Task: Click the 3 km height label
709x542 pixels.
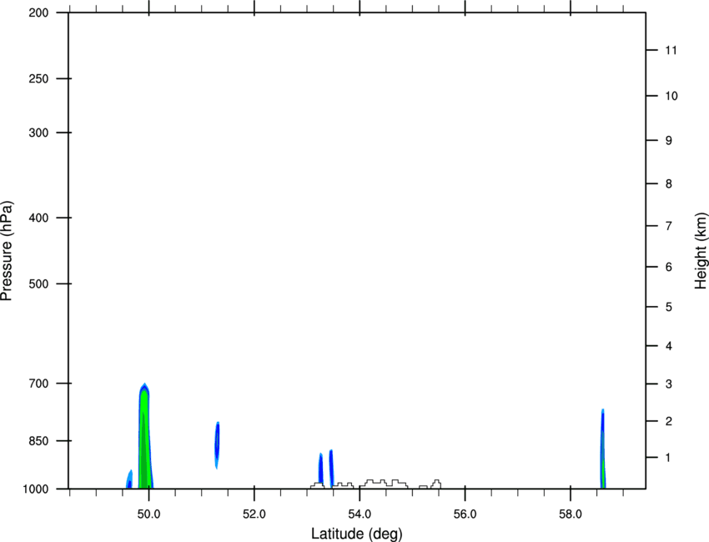Action: [669, 384]
